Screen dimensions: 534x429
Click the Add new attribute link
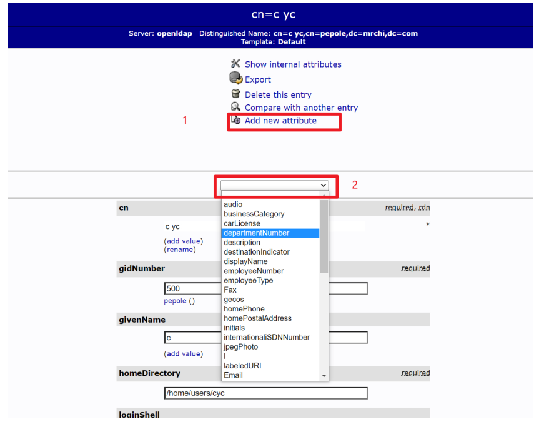pos(280,121)
